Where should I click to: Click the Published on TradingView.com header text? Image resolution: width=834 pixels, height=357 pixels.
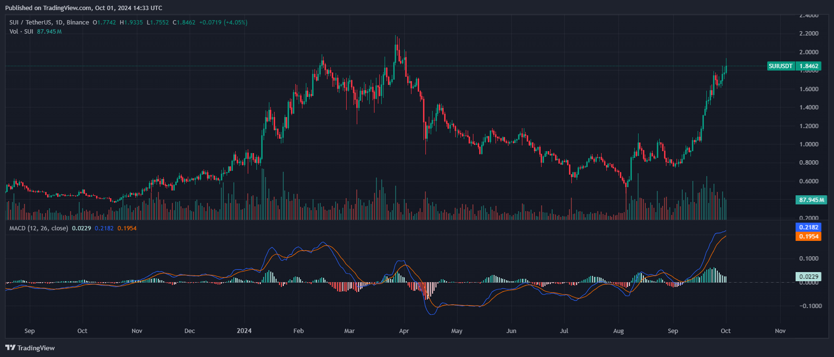tap(84, 8)
